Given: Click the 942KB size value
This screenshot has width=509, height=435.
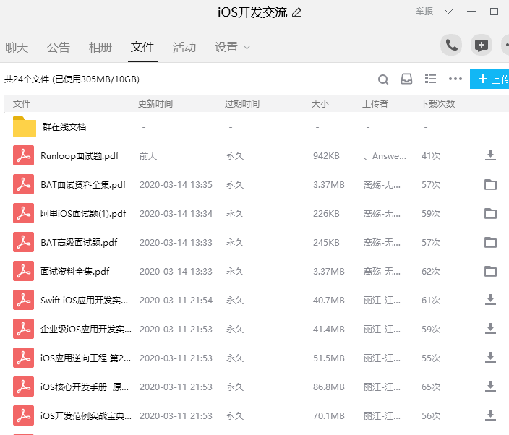Looking at the screenshot, I should tap(326, 156).
